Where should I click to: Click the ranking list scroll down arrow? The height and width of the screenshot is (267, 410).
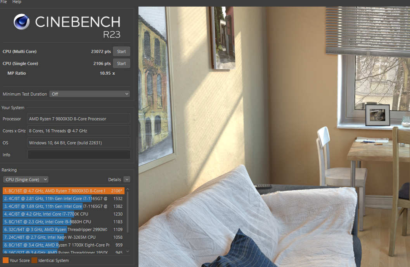128,252
